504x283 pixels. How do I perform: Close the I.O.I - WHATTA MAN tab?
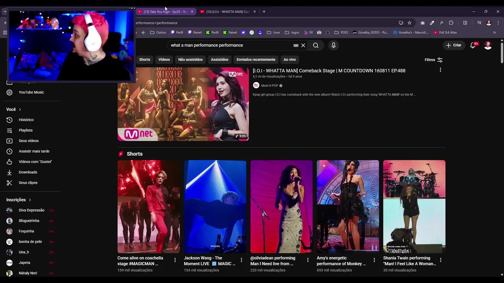click(254, 12)
